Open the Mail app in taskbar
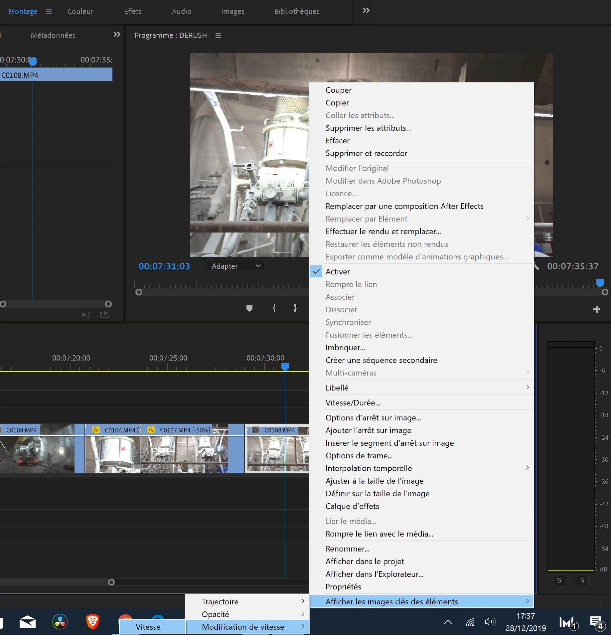Image resolution: width=611 pixels, height=635 pixels. pyautogui.click(x=28, y=621)
